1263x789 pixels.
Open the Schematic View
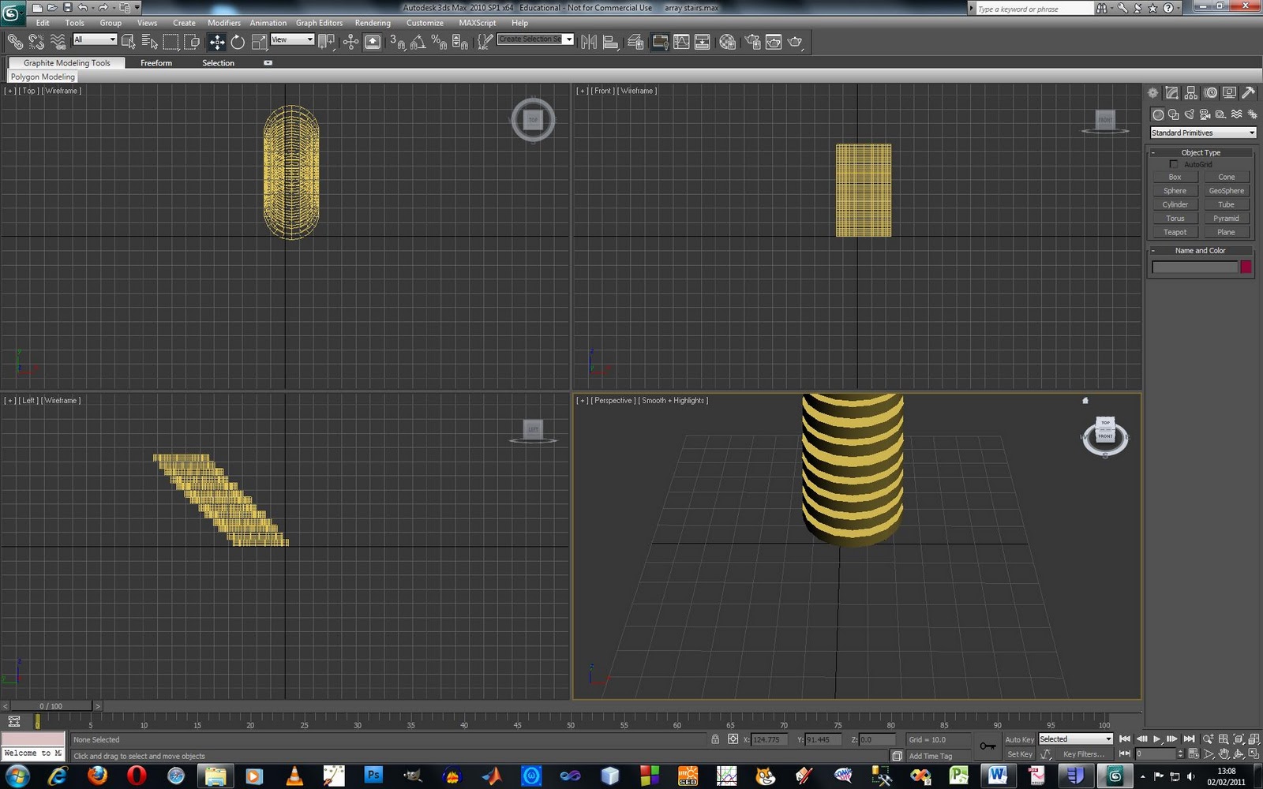click(702, 42)
